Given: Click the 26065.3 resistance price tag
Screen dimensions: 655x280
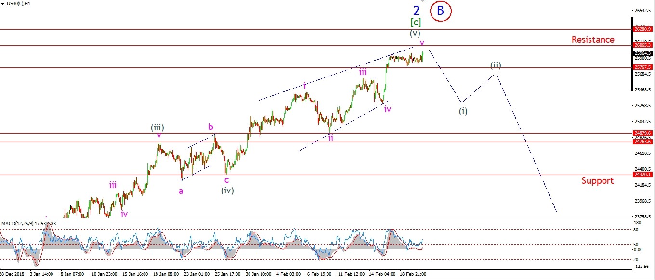Looking at the screenshot, I should [643, 45].
